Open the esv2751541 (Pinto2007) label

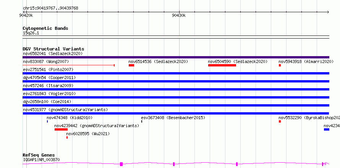coord(48,69)
